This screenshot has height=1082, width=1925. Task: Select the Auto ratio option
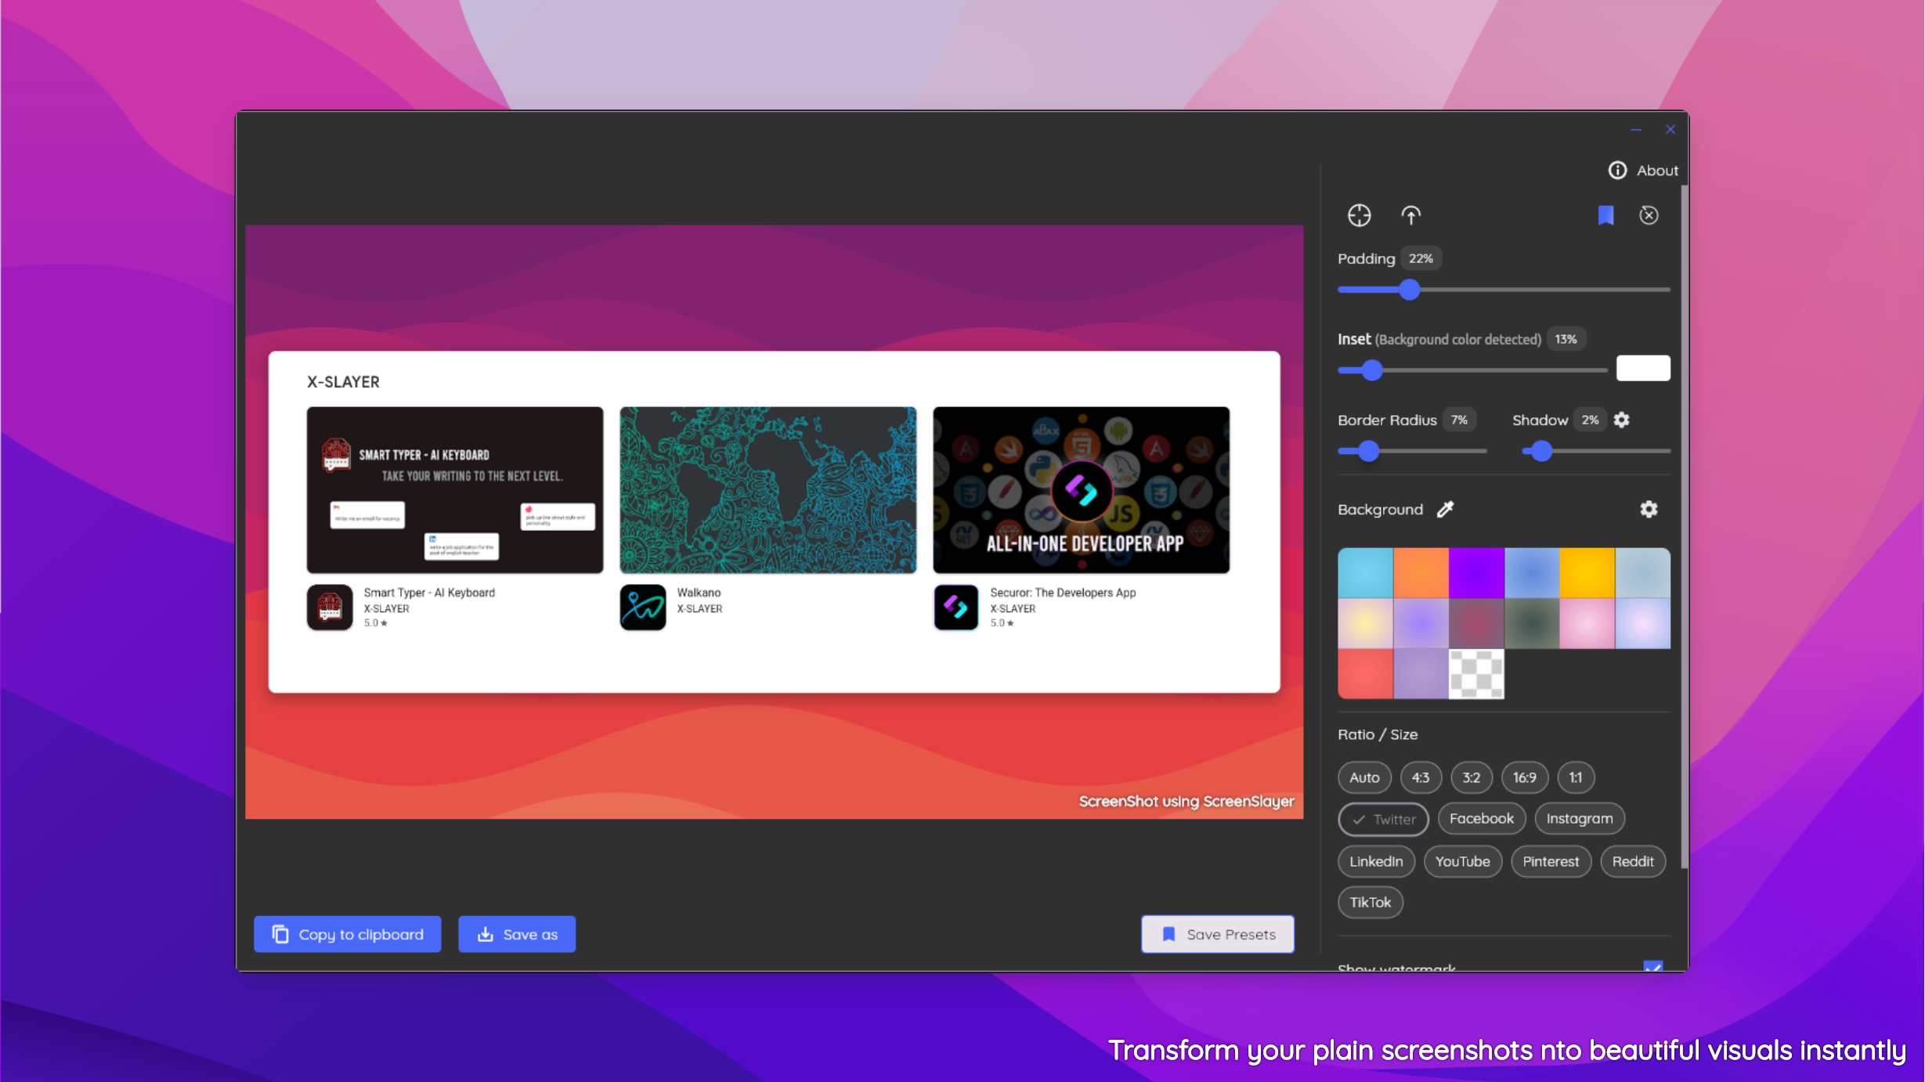pos(1364,777)
